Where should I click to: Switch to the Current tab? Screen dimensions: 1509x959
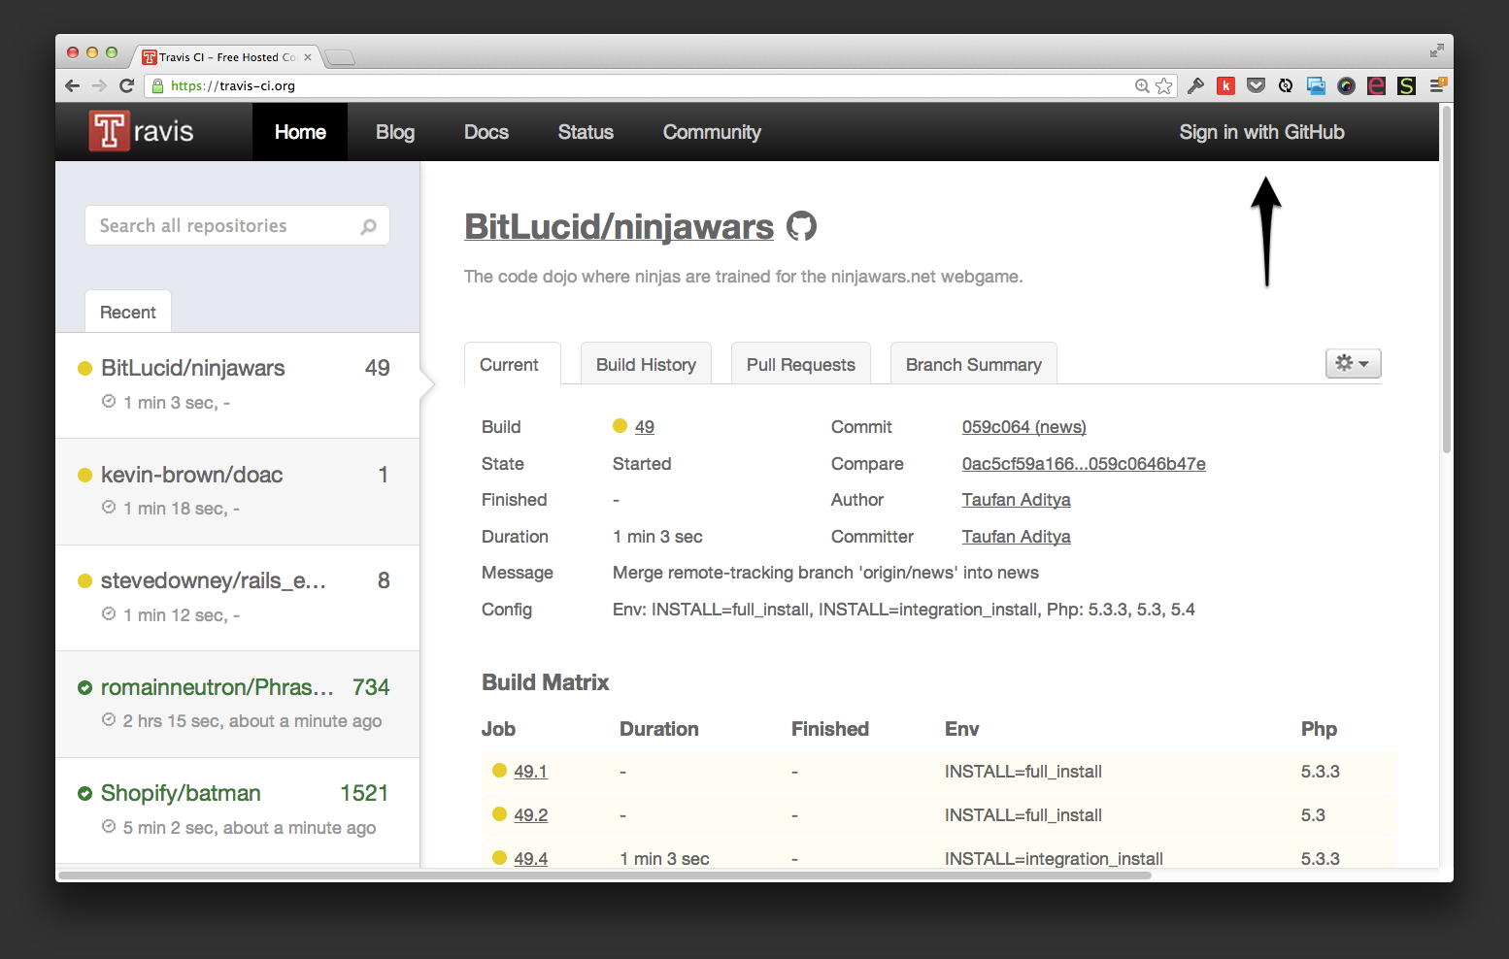click(x=512, y=364)
